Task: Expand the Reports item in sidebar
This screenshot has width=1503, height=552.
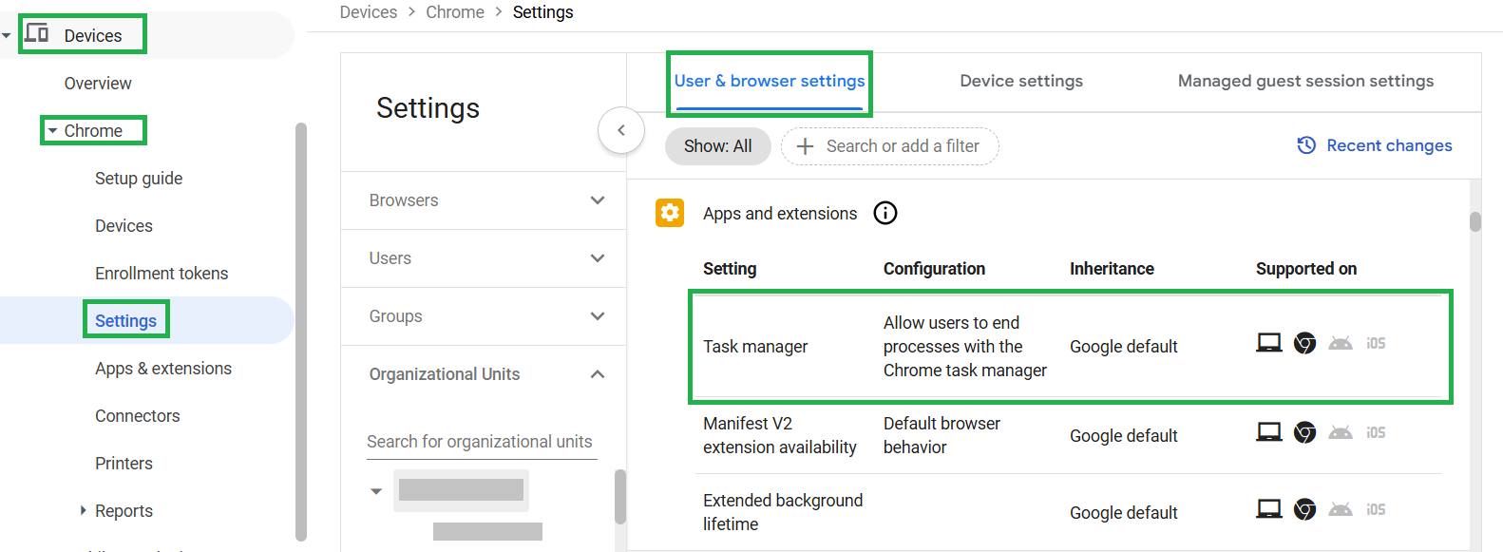Action: (x=84, y=510)
